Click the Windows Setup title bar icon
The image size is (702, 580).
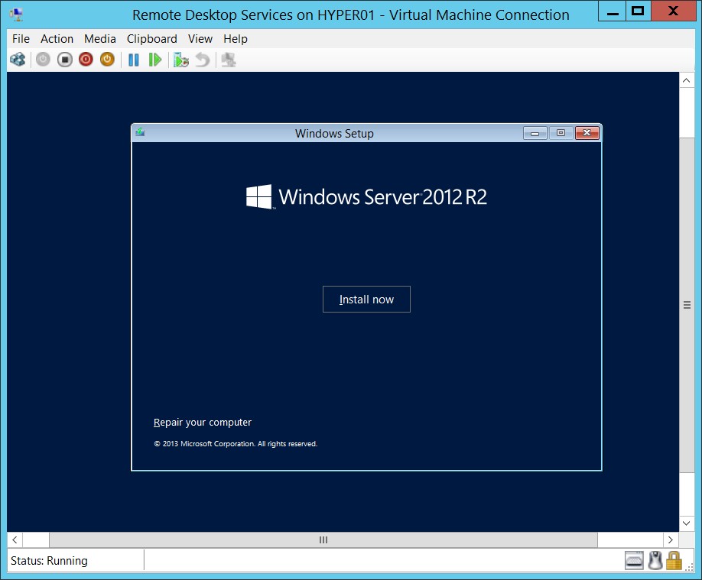(140, 132)
